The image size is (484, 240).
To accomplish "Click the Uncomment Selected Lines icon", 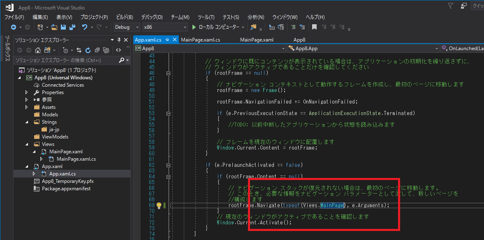I will 302,27.
